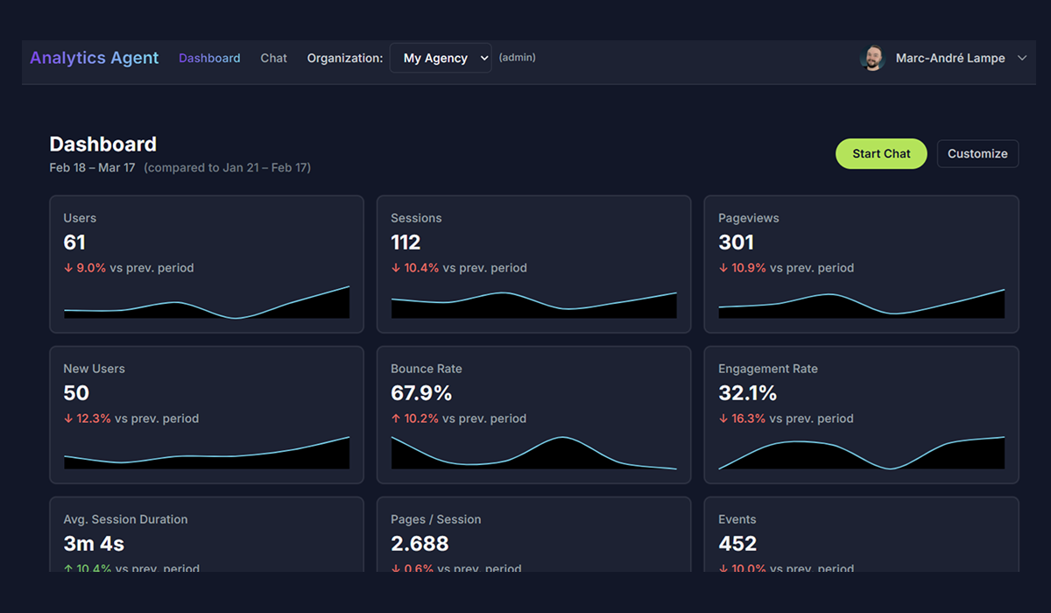1051x613 pixels.
Task: Click the Bounce Rate sparkline chart
Action: tap(534, 453)
